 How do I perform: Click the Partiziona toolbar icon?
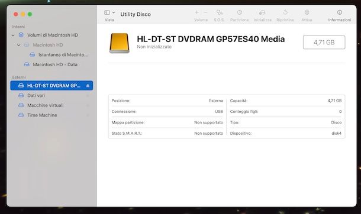coord(240,12)
